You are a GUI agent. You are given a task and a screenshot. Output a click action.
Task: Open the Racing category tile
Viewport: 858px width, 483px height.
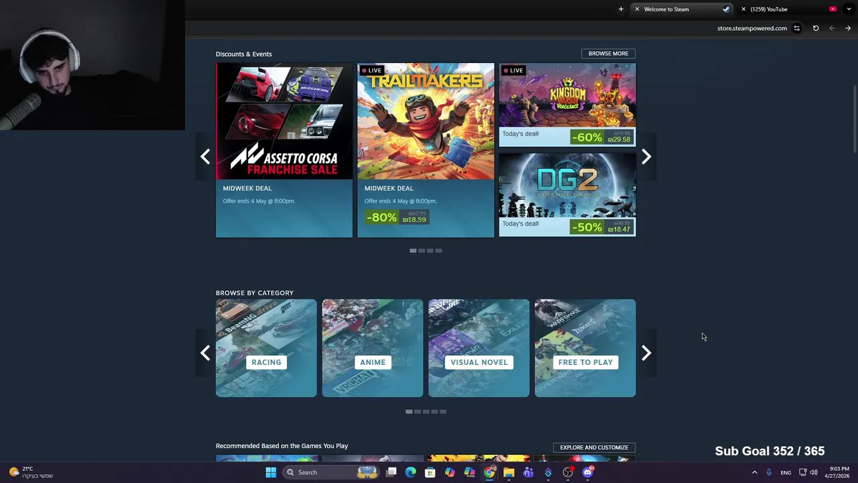[x=266, y=348]
